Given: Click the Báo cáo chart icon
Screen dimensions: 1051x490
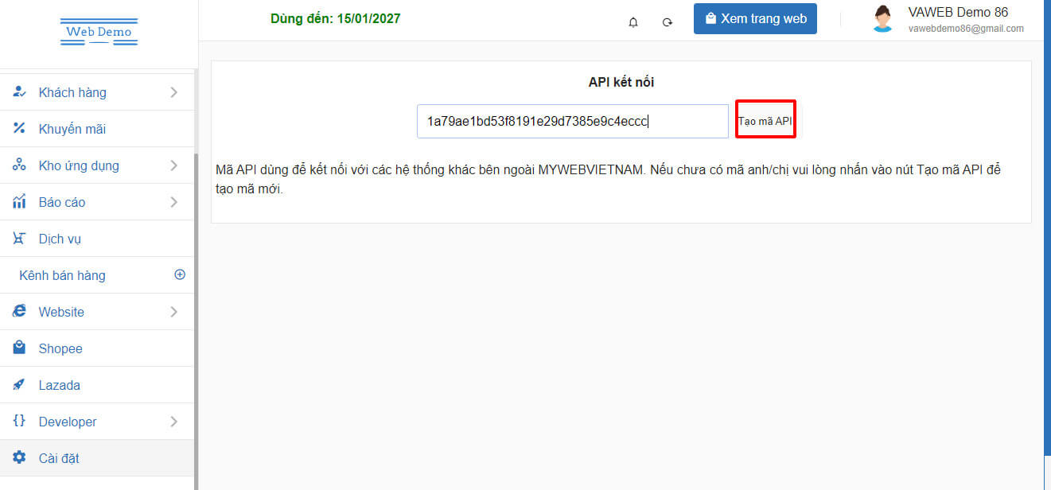Looking at the screenshot, I should tap(20, 202).
